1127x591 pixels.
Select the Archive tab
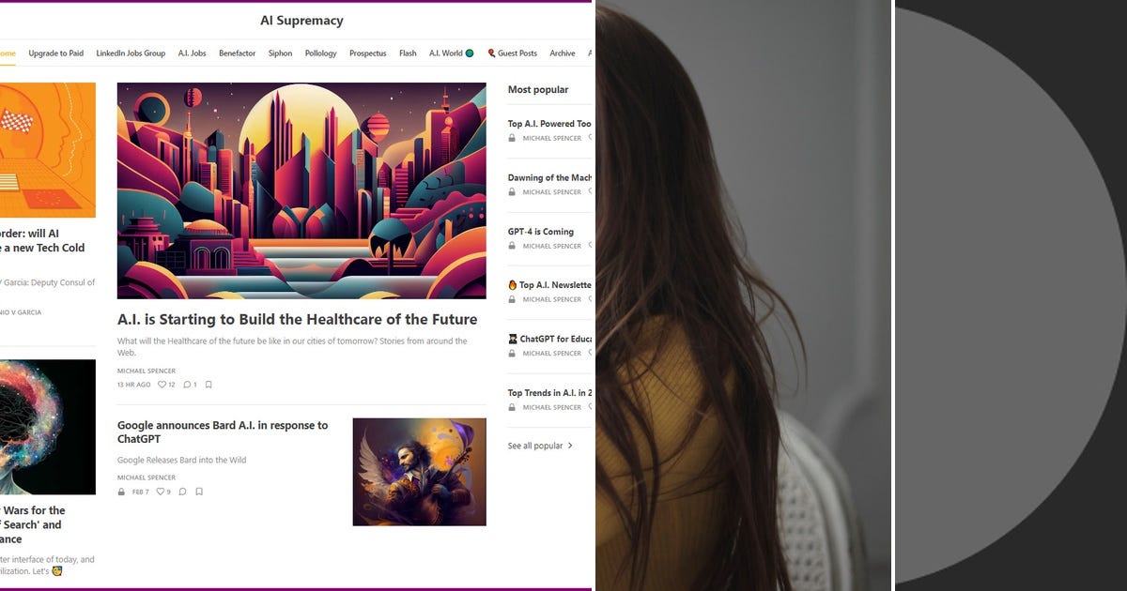pyautogui.click(x=563, y=53)
